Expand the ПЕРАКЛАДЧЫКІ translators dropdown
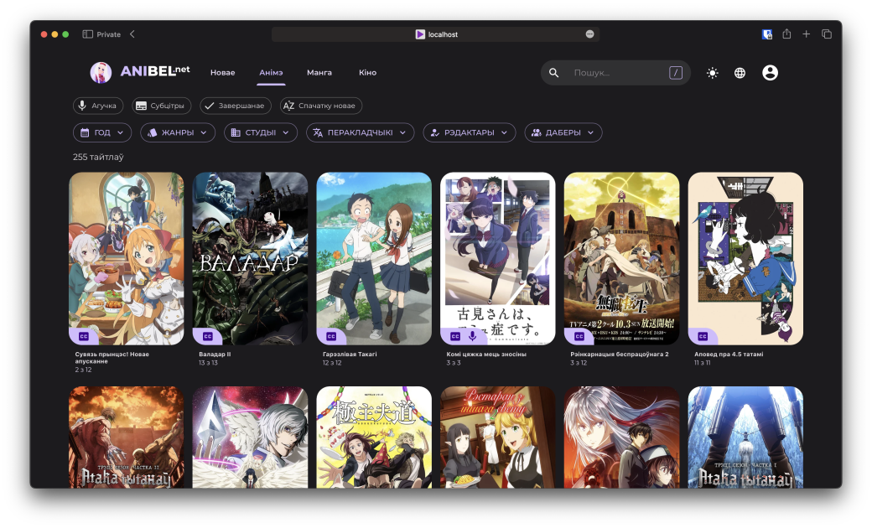This screenshot has height=528, width=872. pyautogui.click(x=360, y=132)
